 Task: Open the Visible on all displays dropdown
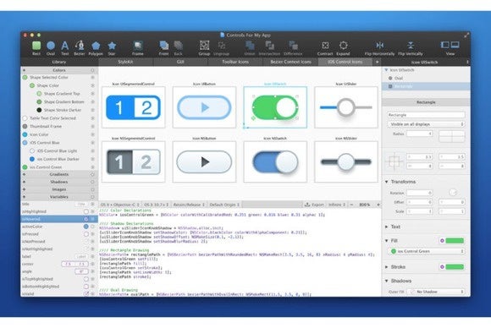tap(426, 124)
